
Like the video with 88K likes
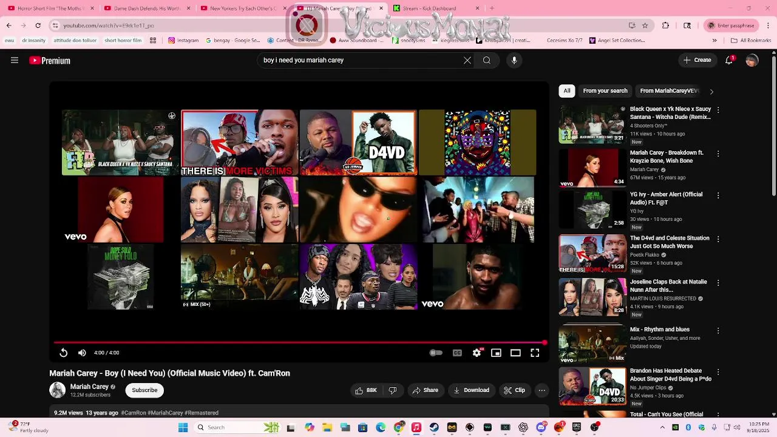366,390
